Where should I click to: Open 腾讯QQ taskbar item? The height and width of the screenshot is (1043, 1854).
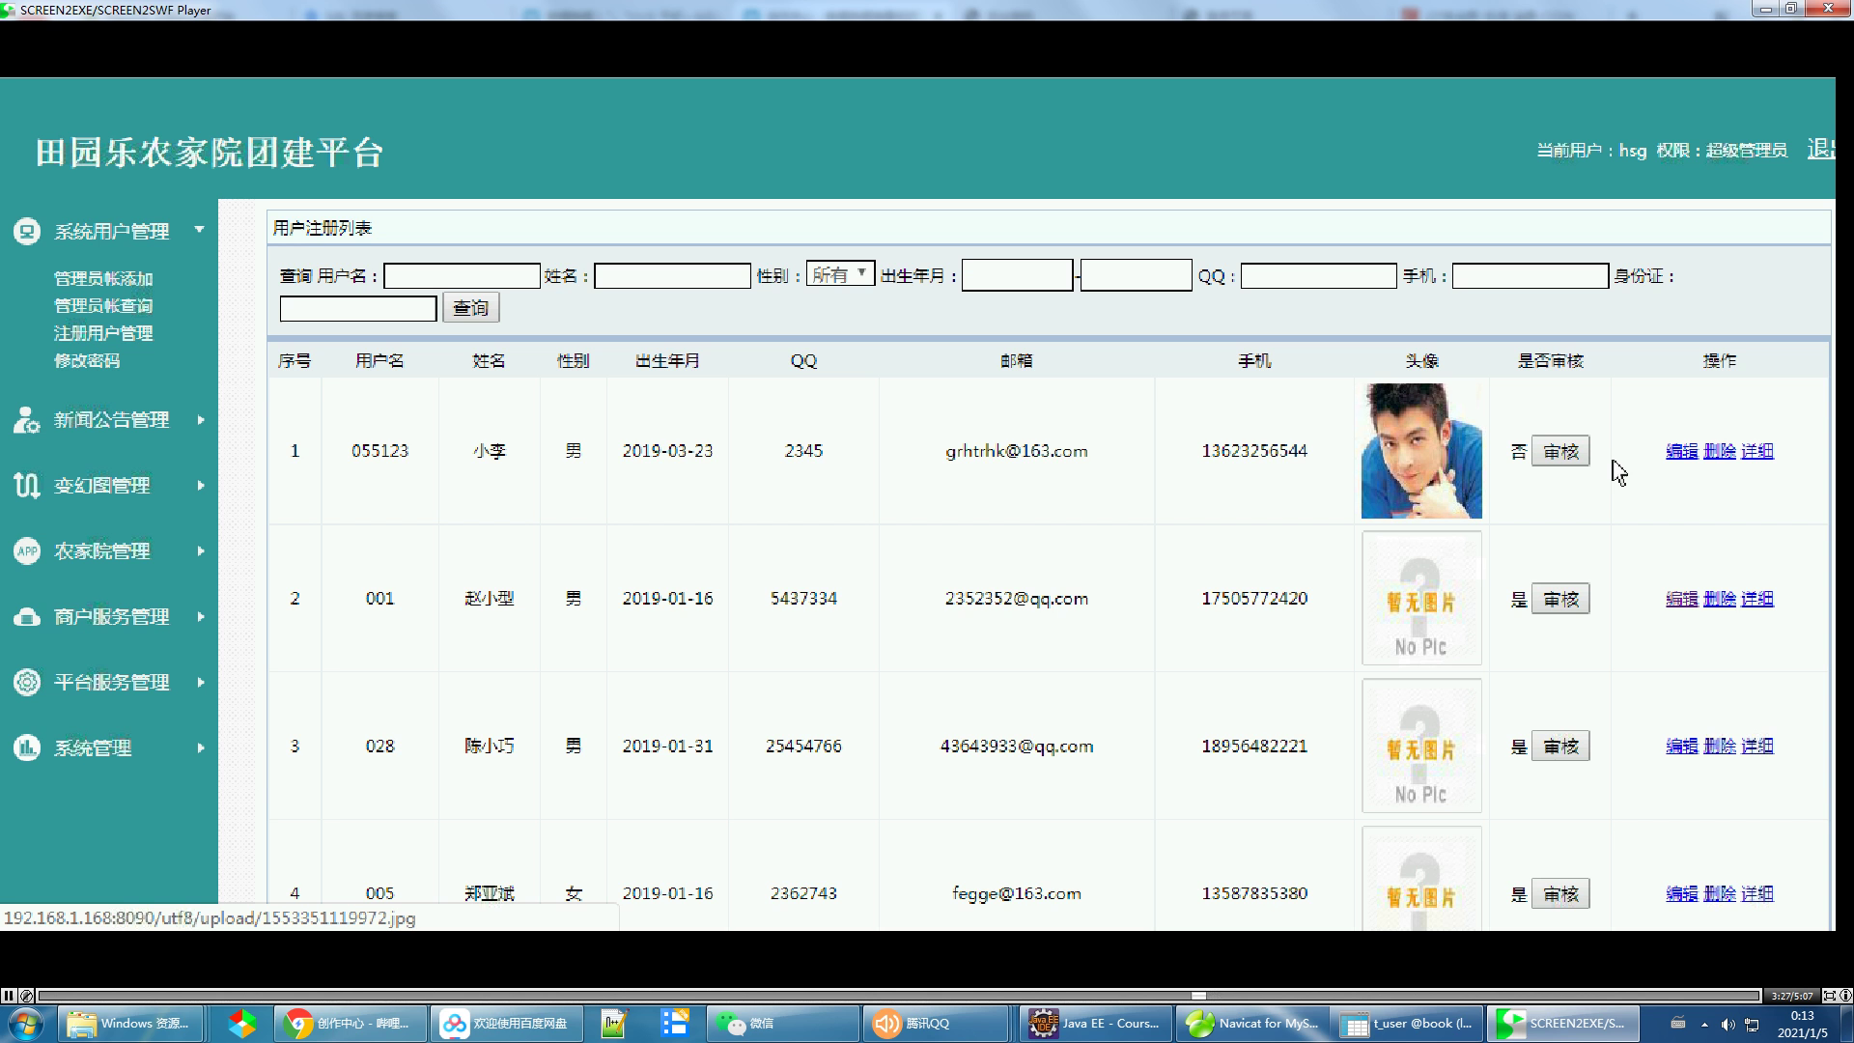pyautogui.click(x=939, y=1024)
